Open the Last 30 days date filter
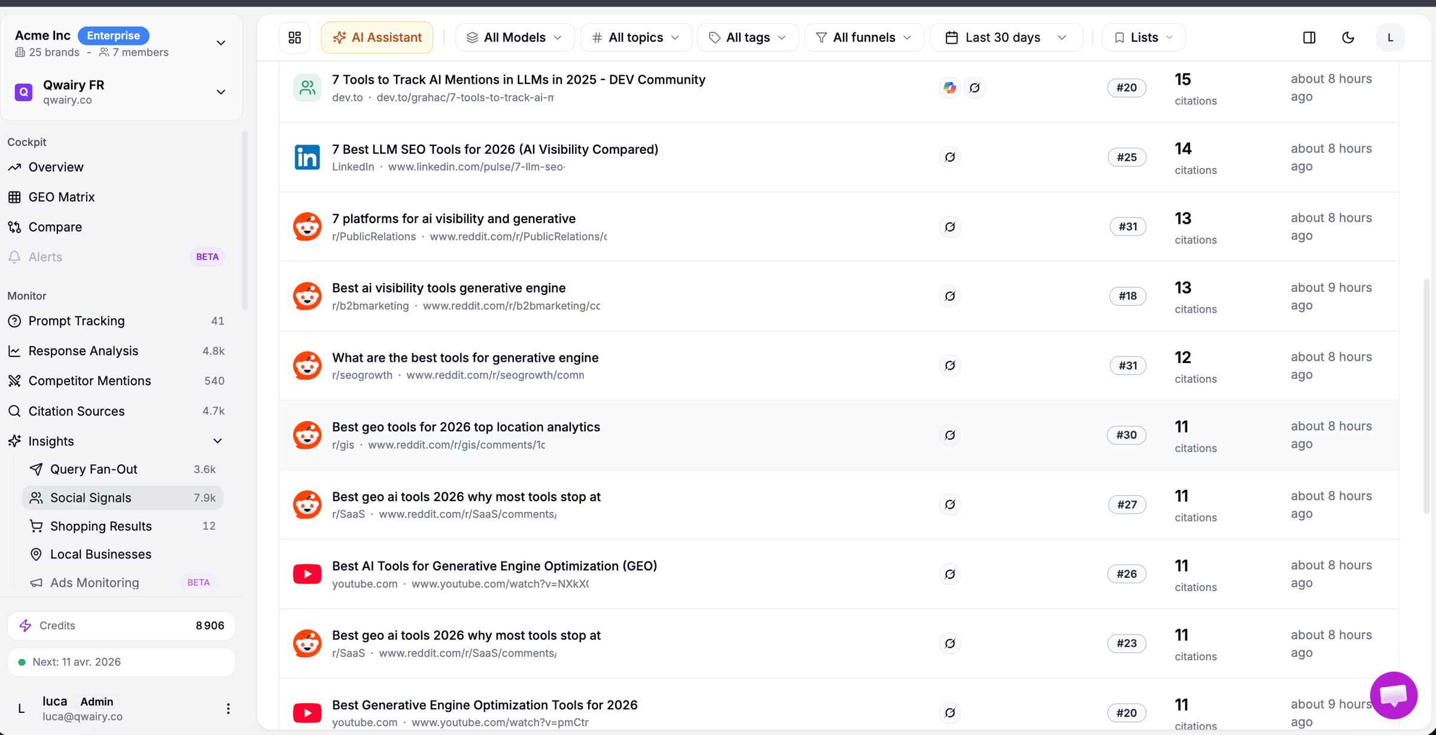Image resolution: width=1436 pixels, height=735 pixels. [x=1006, y=38]
